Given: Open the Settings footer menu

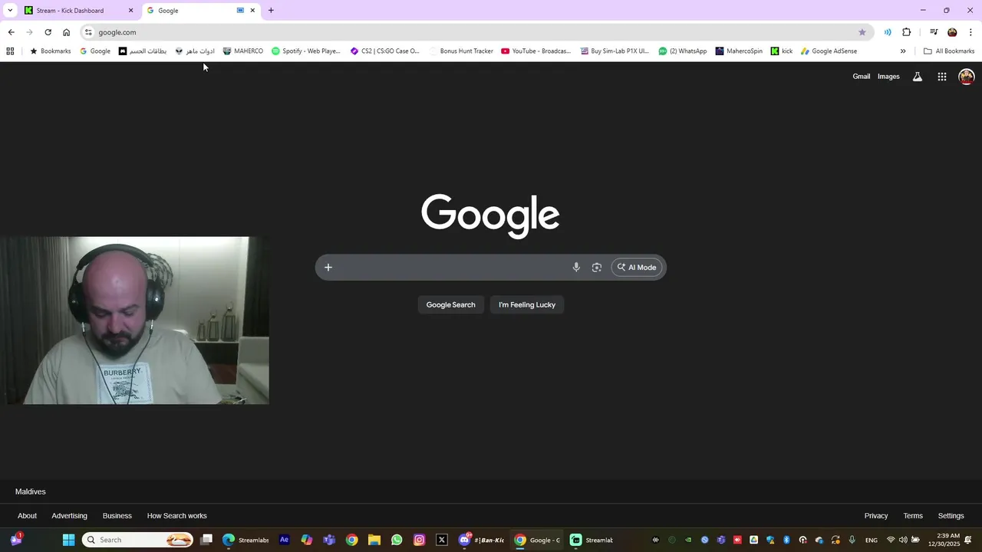Looking at the screenshot, I should [x=951, y=516].
